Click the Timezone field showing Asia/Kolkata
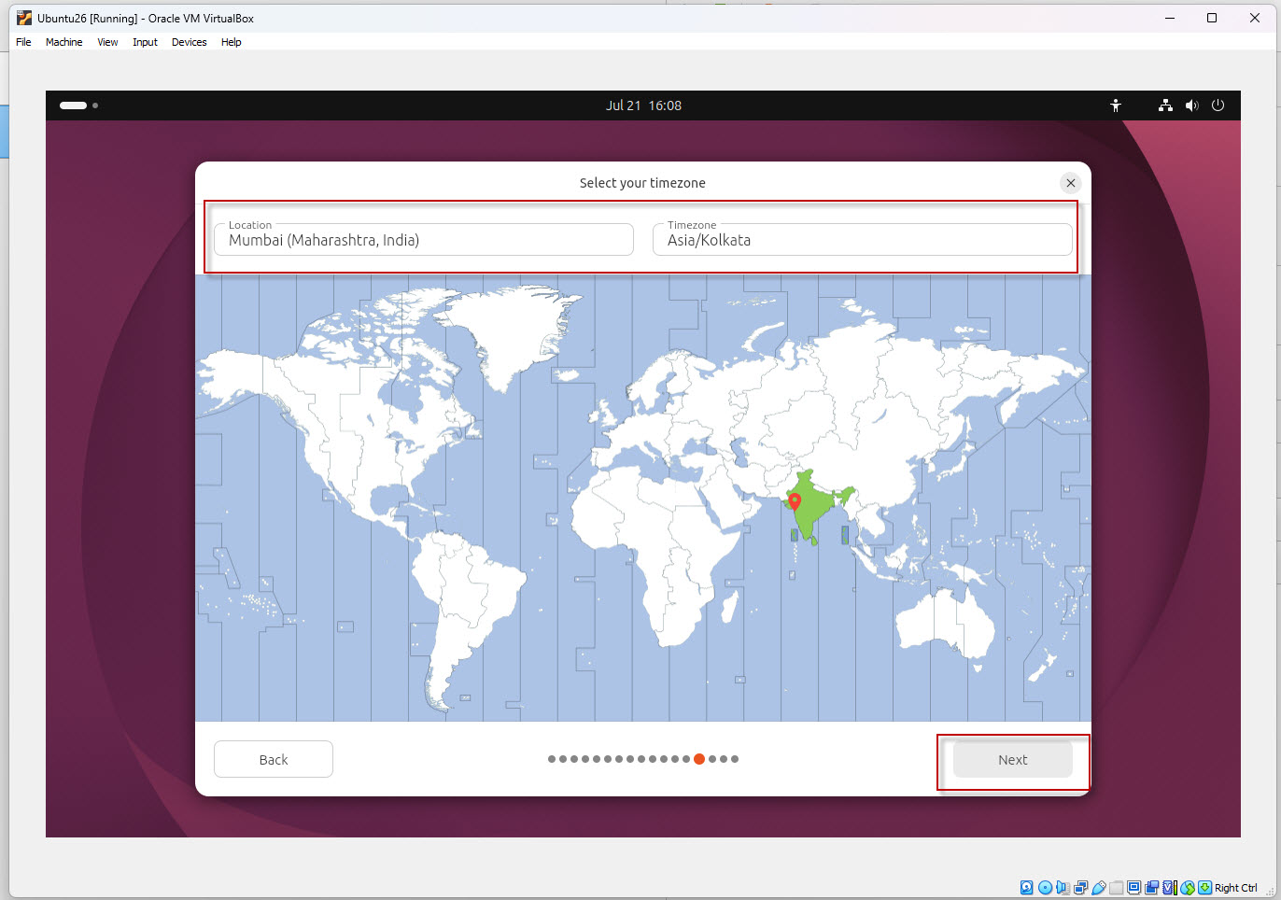 pos(862,239)
